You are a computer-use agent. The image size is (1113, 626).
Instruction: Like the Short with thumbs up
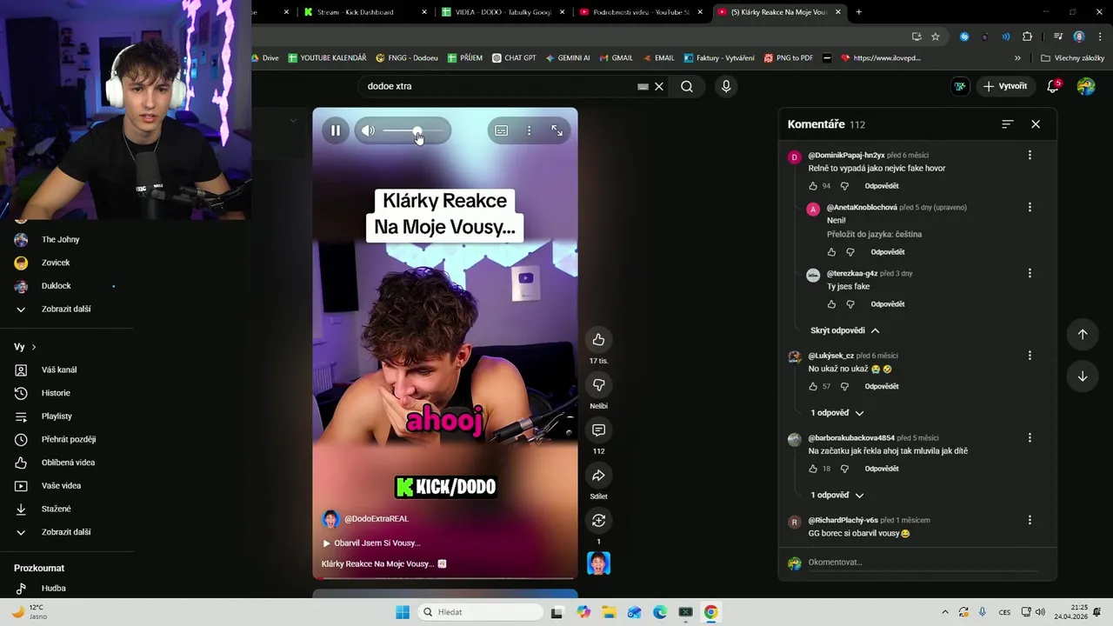[x=598, y=339]
